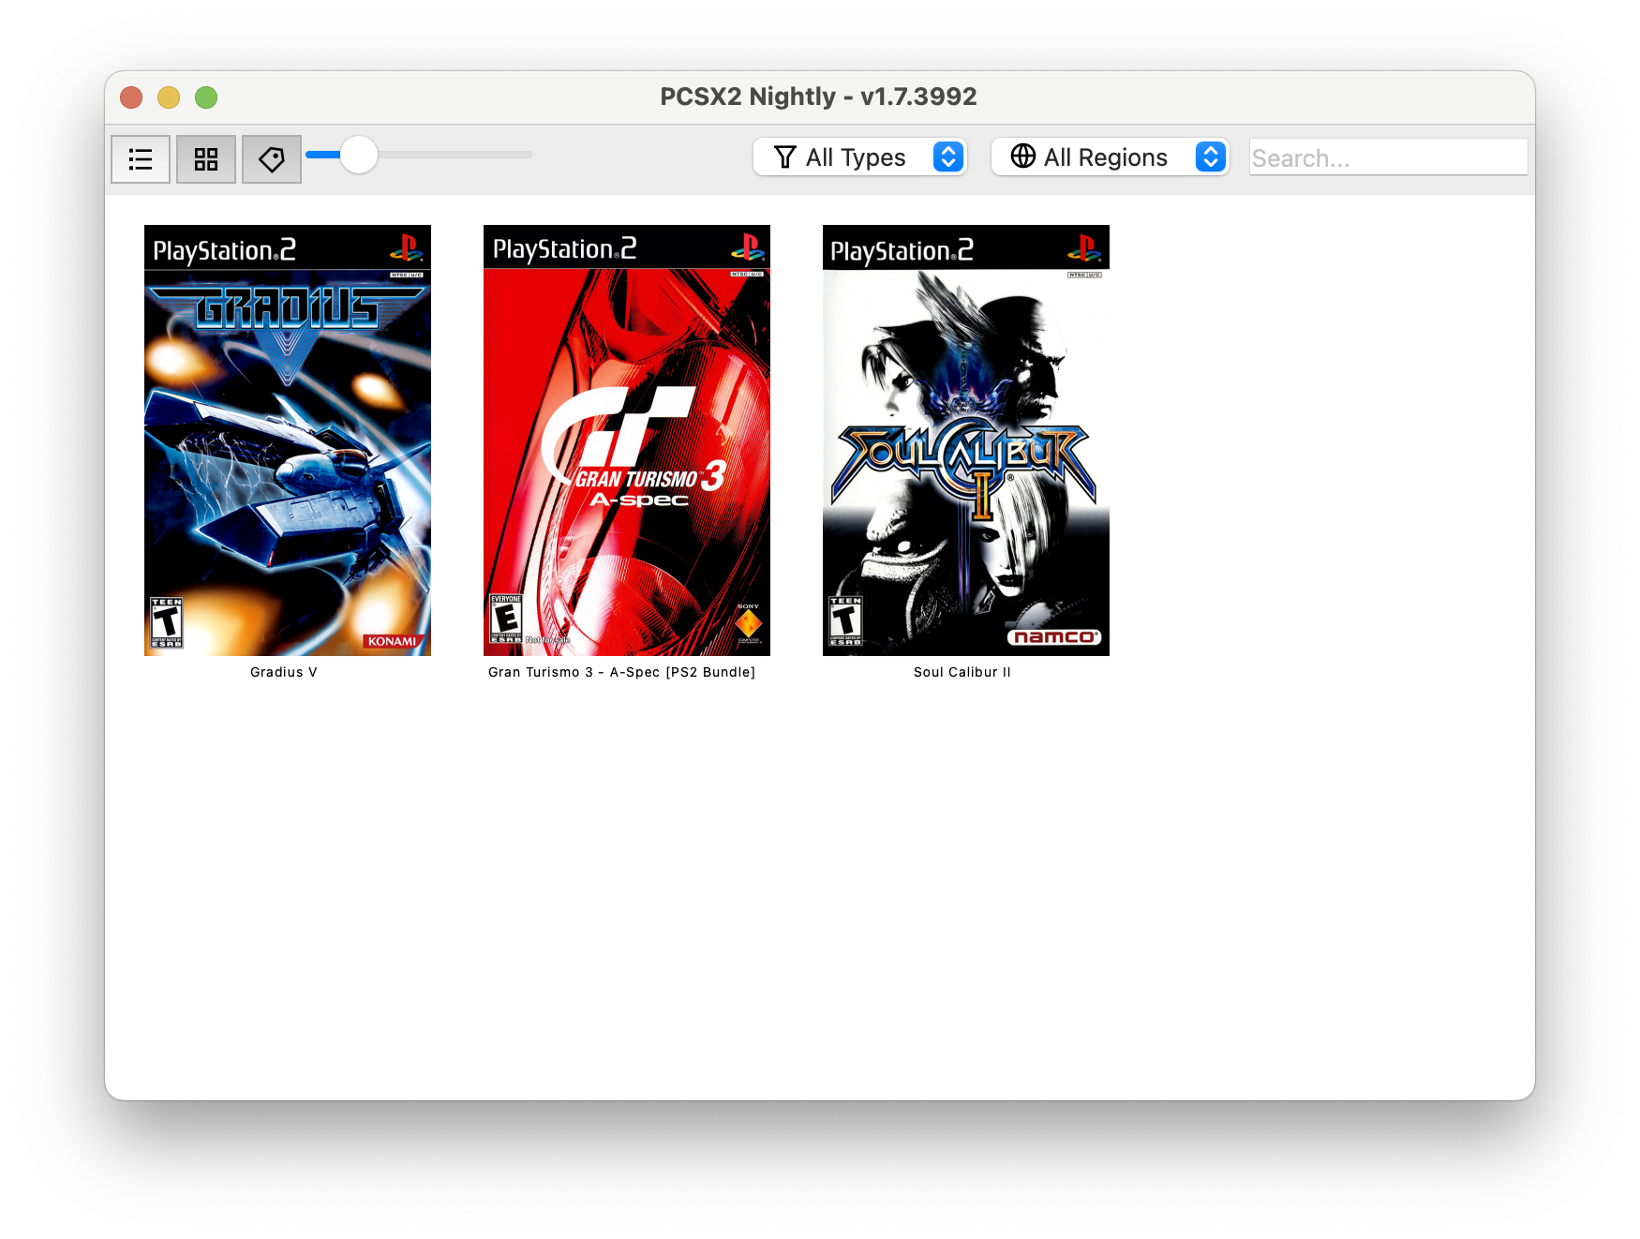This screenshot has width=1640, height=1239.
Task: Click the Search input field
Action: 1387,157
